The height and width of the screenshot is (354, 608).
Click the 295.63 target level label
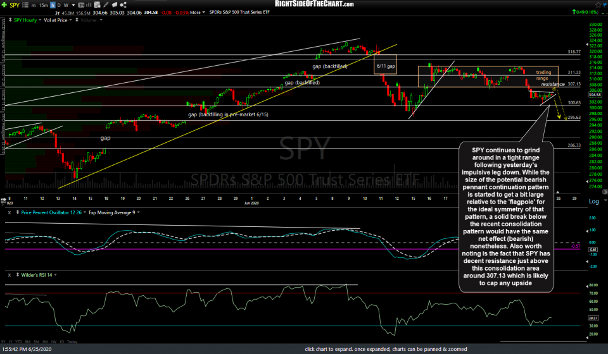pos(574,117)
